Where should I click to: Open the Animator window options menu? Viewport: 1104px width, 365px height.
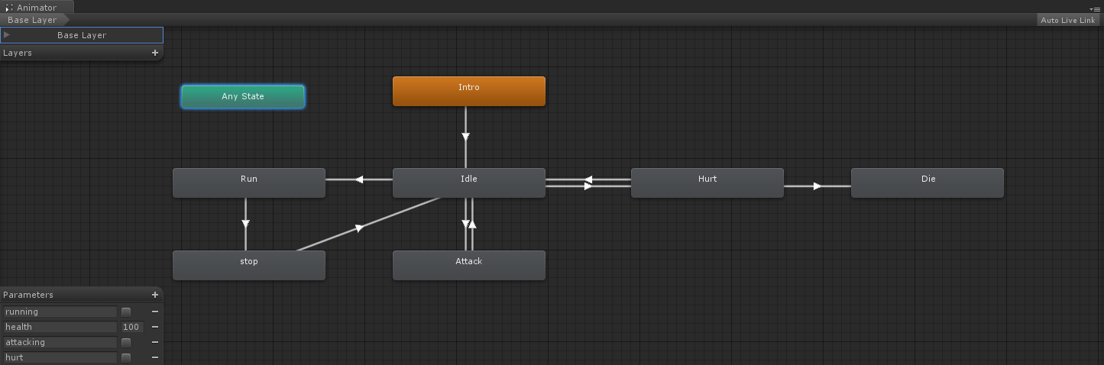(x=1096, y=8)
